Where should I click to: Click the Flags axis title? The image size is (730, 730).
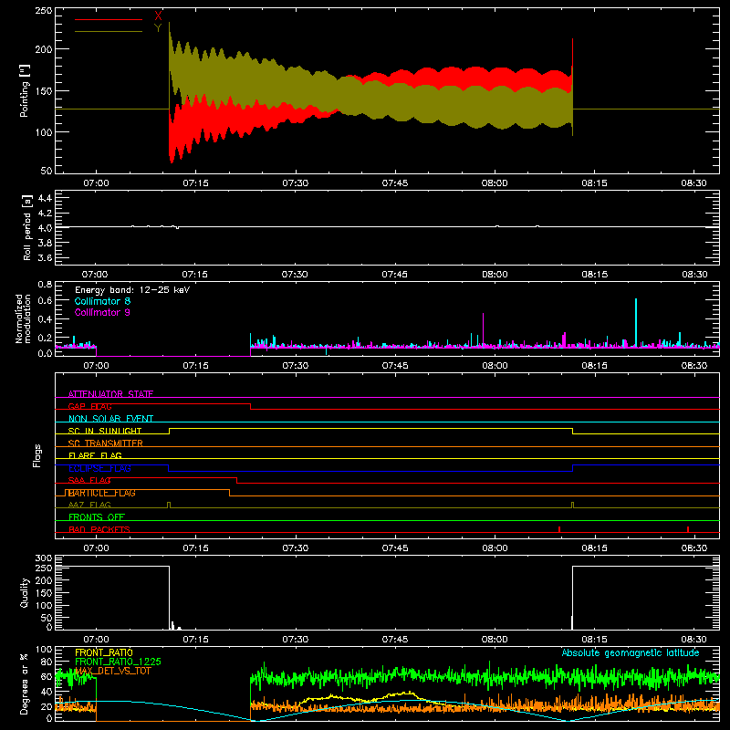pos(36,455)
